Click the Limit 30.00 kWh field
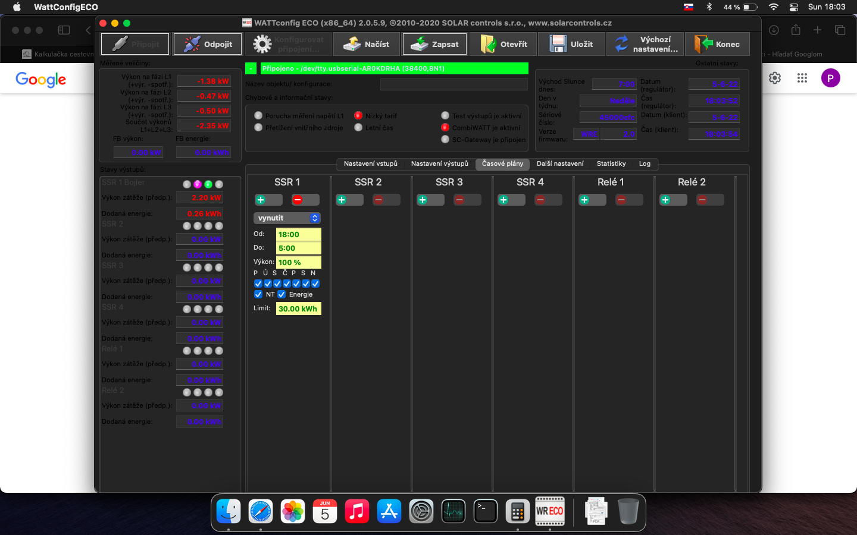This screenshot has width=857, height=535. (x=298, y=309)
